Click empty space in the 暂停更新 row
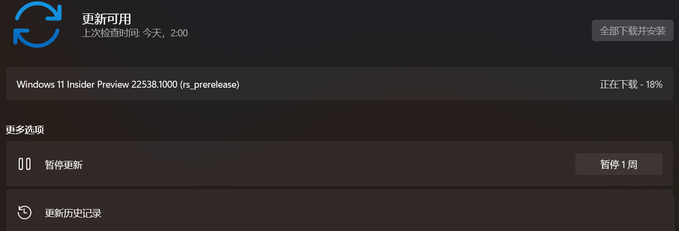 (321, 164)
